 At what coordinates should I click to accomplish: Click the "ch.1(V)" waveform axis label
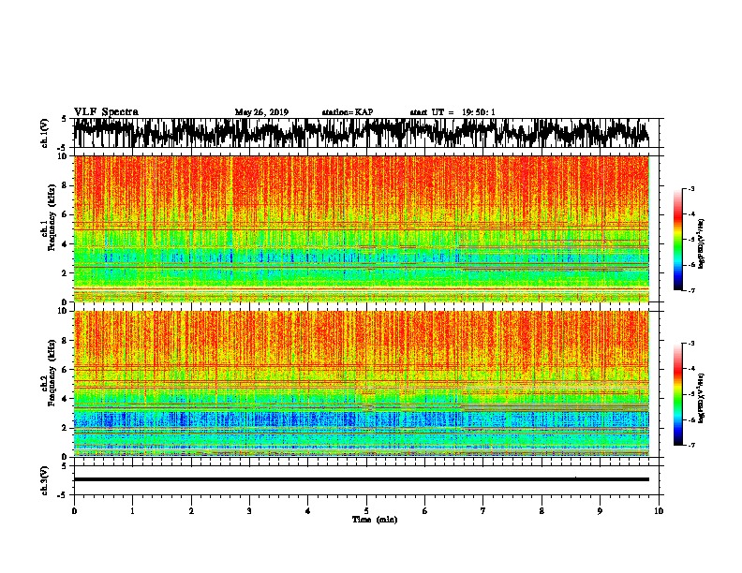pyautogui.click(x=45, y=133)
